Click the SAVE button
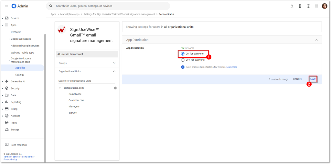Screen dimensions: 331x164 [x=313, y=79]
